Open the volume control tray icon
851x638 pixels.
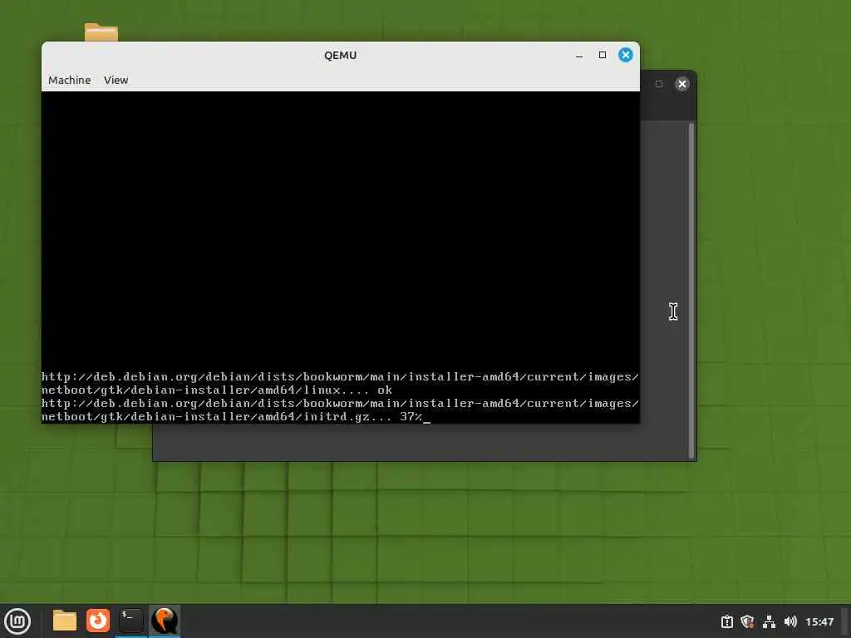pyautogui.click(x=790, y=621)
